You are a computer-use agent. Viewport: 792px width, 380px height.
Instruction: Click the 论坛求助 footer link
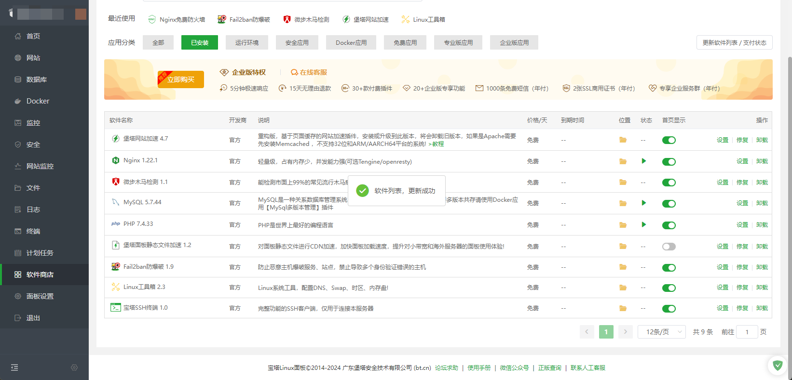point(447,368)
